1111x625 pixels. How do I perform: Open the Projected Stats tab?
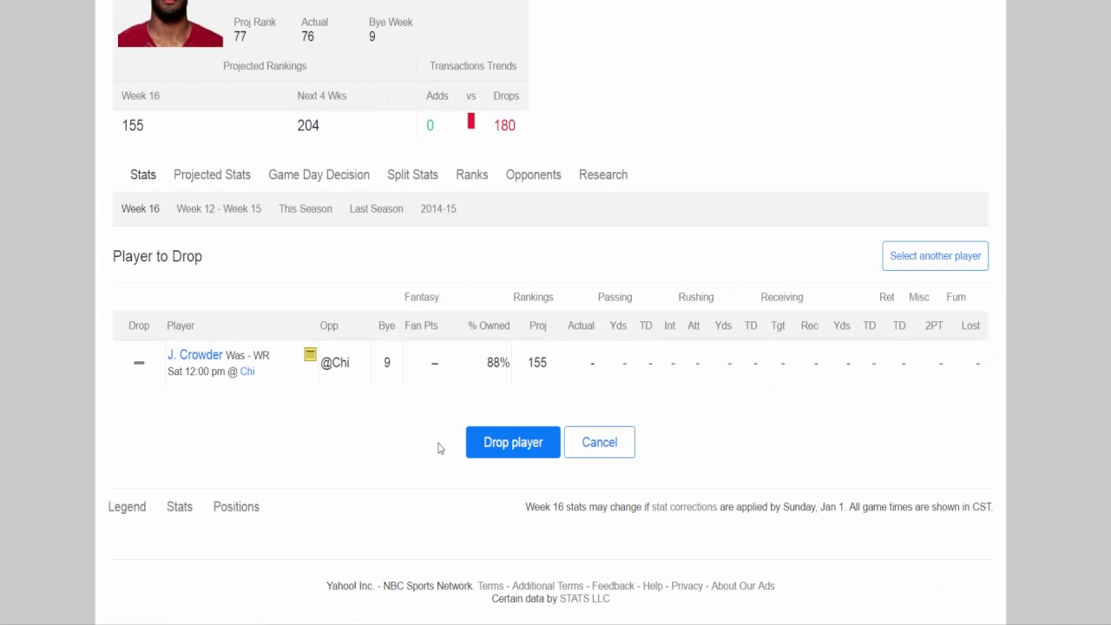[212, 174]
